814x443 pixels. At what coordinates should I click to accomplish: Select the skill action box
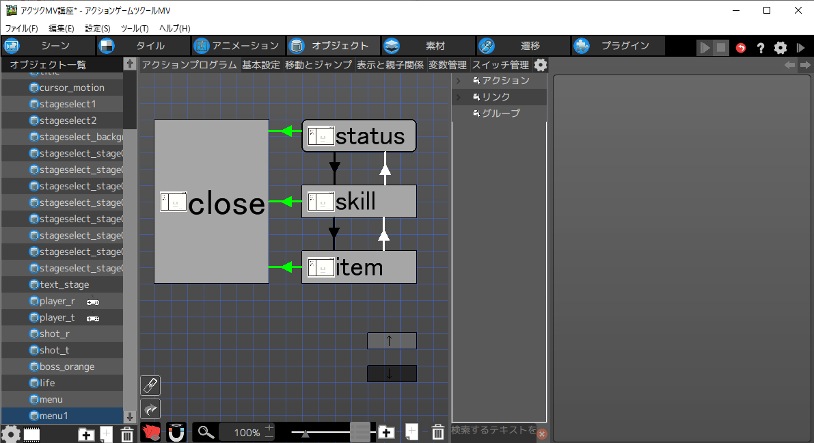(x=359, y=202)
